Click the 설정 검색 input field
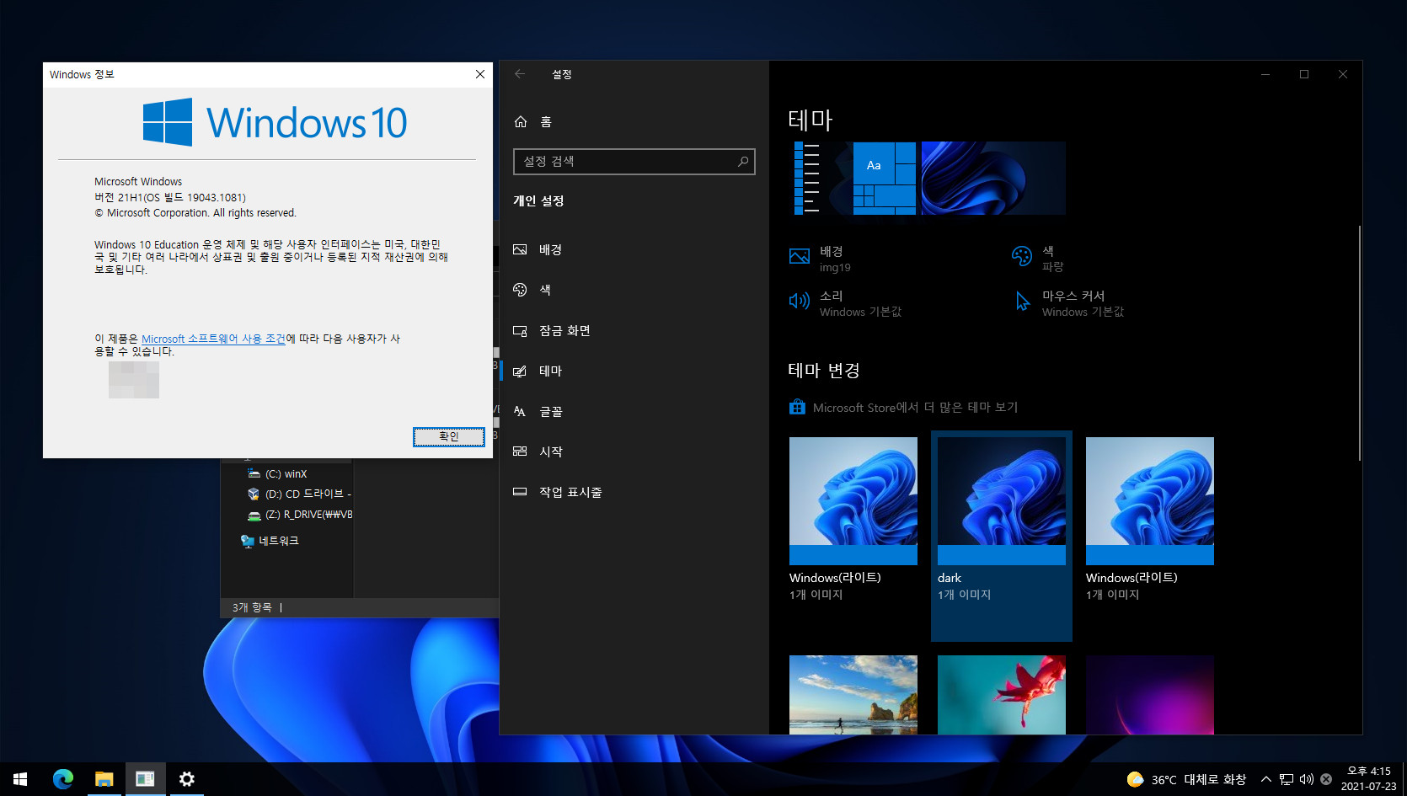 [634, 161]
